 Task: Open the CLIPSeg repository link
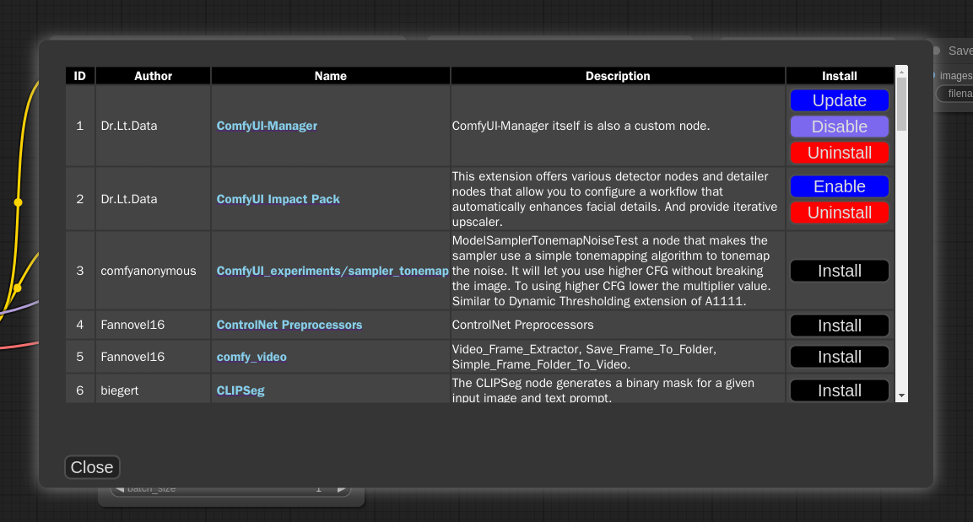pyautogui.click(x=241, y=390)
